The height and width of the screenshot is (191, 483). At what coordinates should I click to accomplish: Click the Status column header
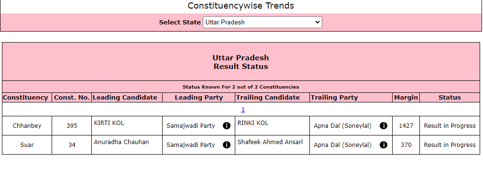(x=450, y=98)
